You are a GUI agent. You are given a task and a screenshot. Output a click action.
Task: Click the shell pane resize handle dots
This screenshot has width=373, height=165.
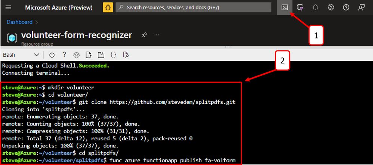tap(228, 47)
